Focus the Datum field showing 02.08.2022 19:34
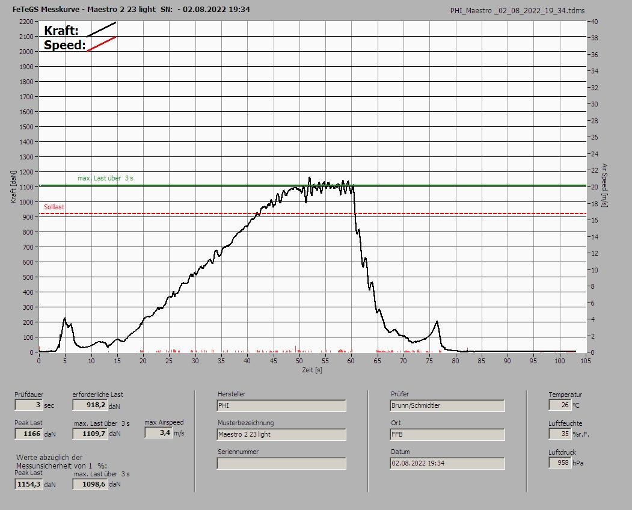Screen dimensions: 632x510 pos(447,464)
